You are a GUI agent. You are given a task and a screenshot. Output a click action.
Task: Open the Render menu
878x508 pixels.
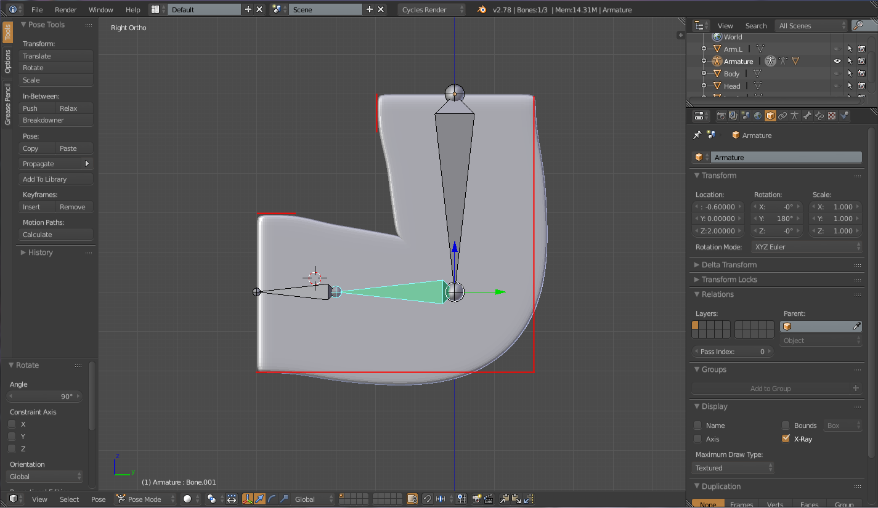click(x=66, y=9)
